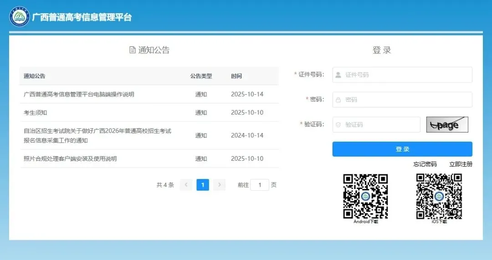Go to previous page of announcements
Screen dimensions: 492x260
(186, 185)
